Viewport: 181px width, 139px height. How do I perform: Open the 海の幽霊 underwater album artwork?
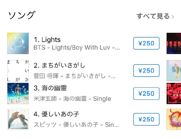tap(18, 94)
